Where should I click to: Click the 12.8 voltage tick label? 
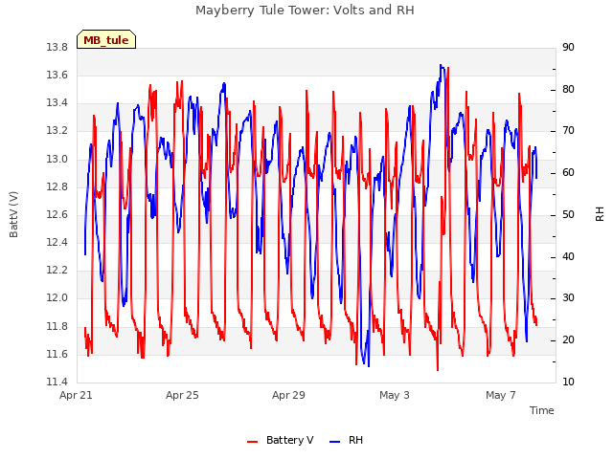click(x=57, y=186)
